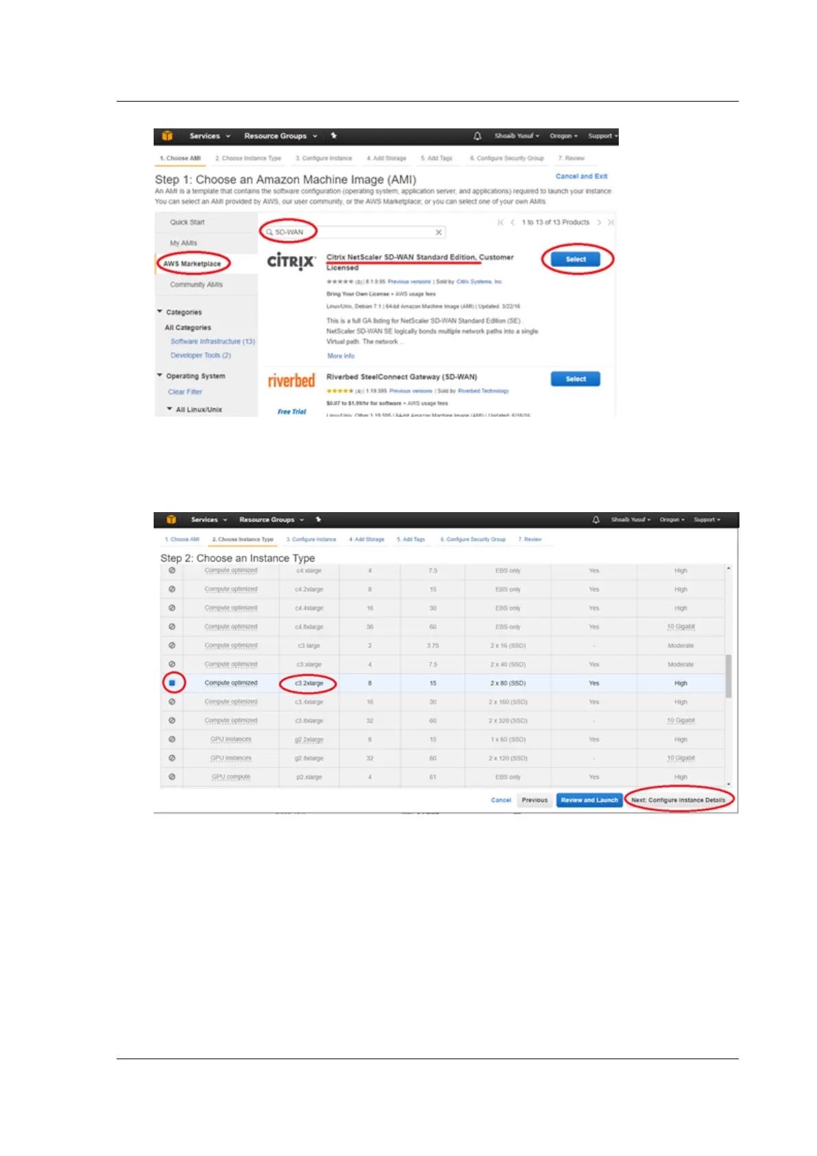Go to last products page icon
This screenshot has width=817, height=1156.
coord(611,222)
